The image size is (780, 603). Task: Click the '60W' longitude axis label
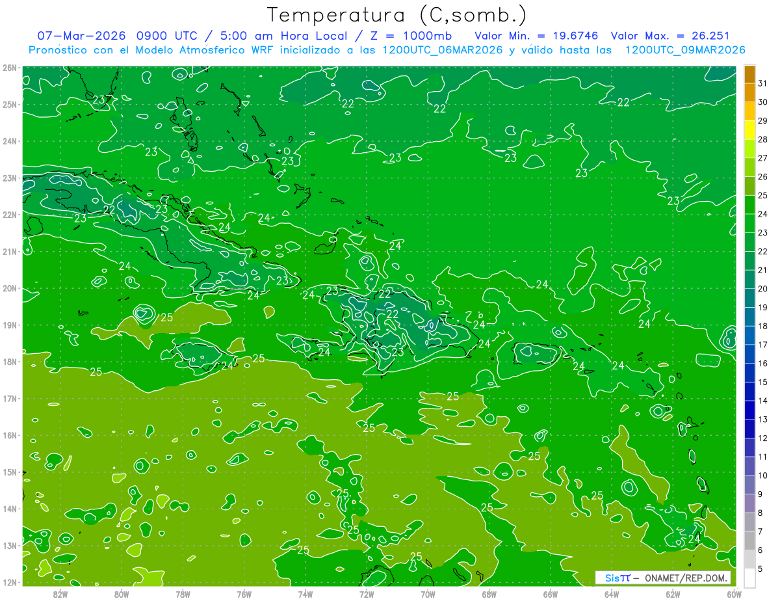coord(734,593)
